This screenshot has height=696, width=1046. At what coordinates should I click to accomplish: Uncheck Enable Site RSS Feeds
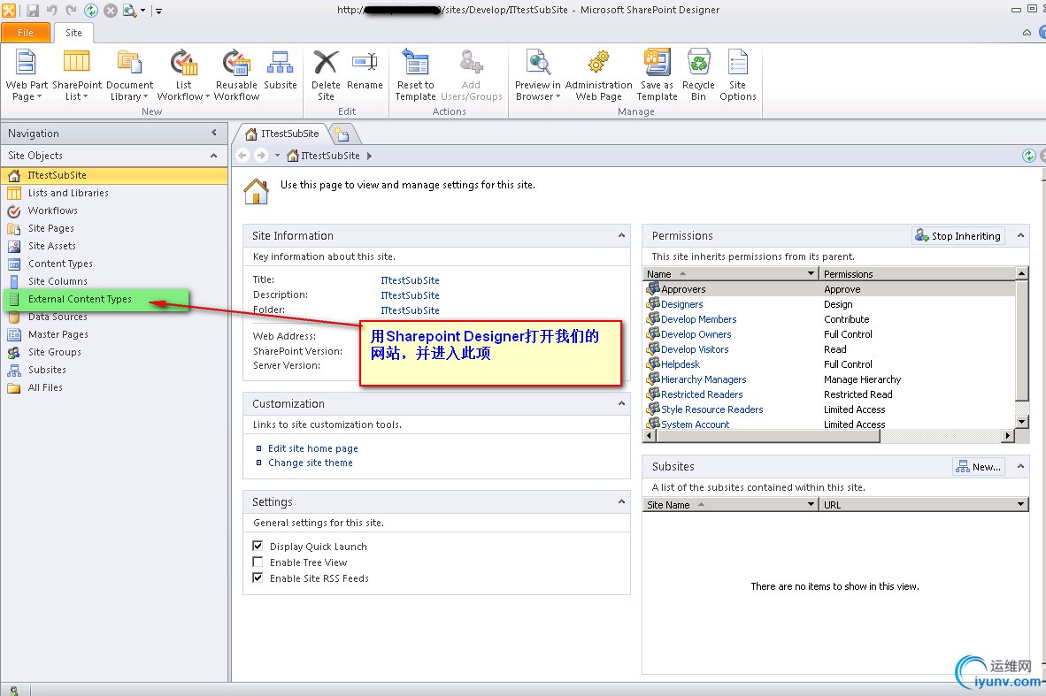click(258, 578)
